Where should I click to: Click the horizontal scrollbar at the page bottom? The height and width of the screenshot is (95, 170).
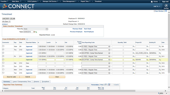[70, 91]
